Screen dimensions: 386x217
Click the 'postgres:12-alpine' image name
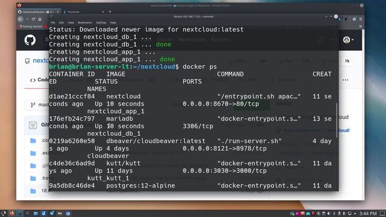(141, 186)
